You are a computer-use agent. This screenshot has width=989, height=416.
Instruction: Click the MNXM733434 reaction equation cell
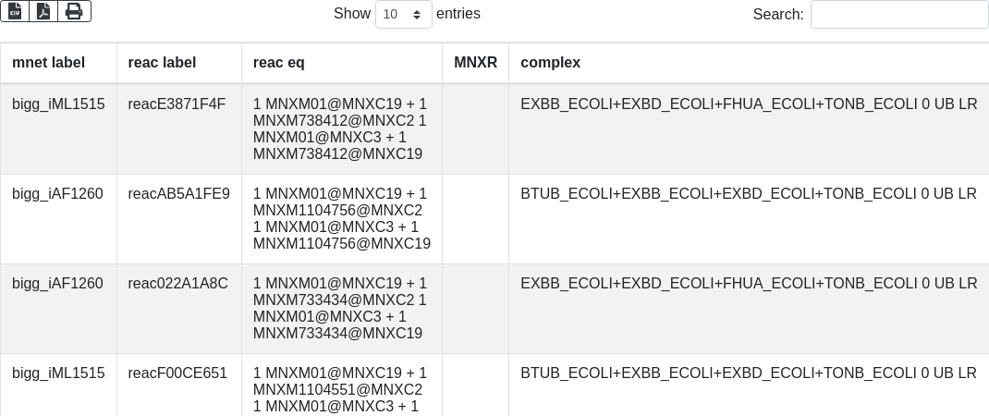click(x=340, y=309)
